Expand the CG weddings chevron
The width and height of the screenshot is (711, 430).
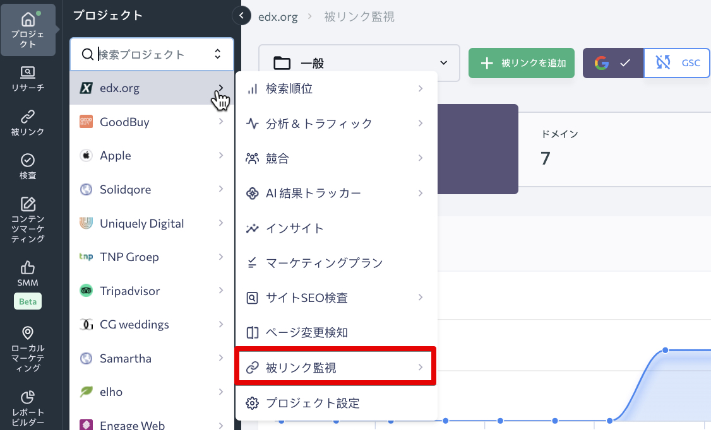click(221, 324)
